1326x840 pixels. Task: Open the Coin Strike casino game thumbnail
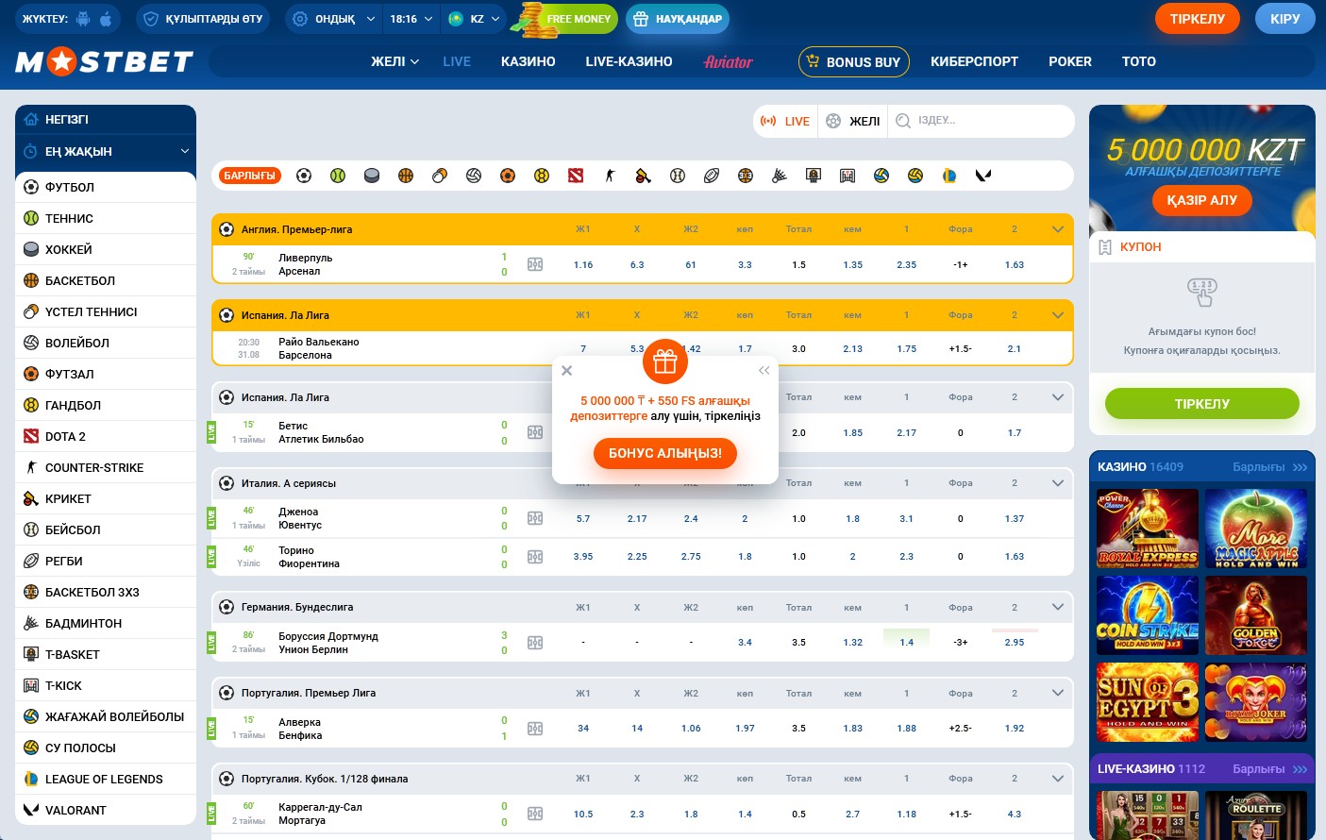pyautogui.click(x=1148, y=615)
